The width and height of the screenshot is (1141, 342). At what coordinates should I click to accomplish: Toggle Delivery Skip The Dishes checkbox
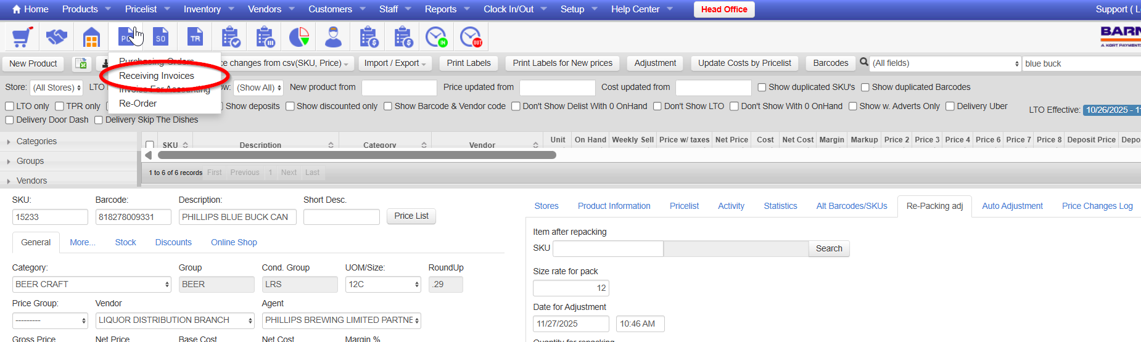tap(99, 120)
